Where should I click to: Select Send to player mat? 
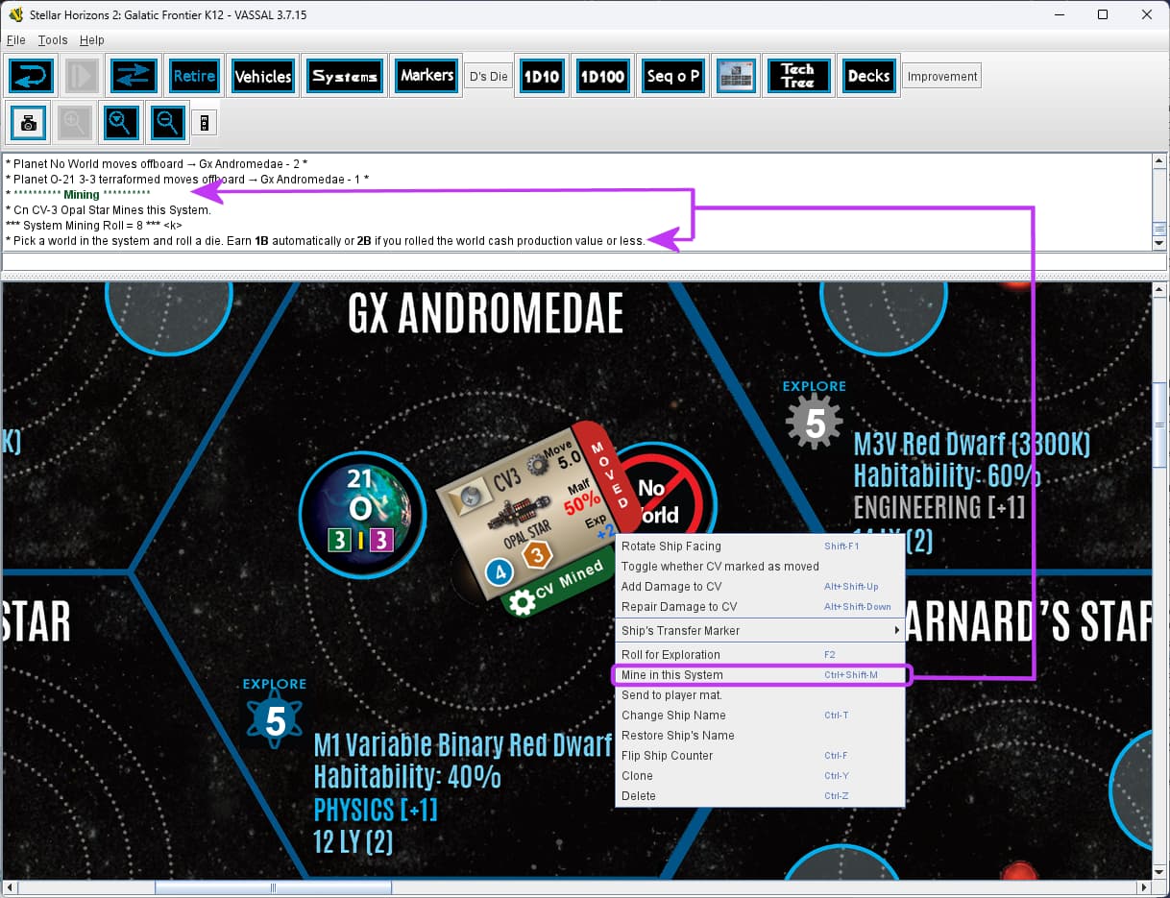coord(760,695)
